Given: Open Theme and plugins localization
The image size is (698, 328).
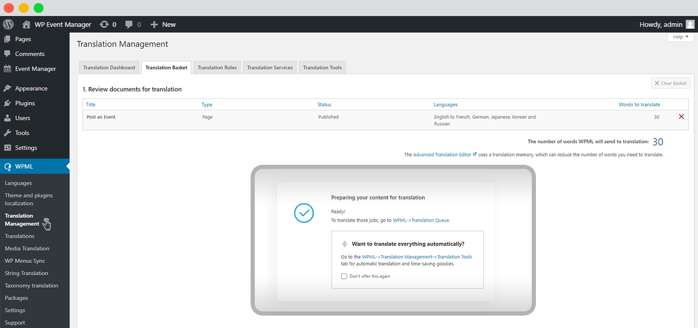Looking at the screenshot, I should [x=28, y=199].
